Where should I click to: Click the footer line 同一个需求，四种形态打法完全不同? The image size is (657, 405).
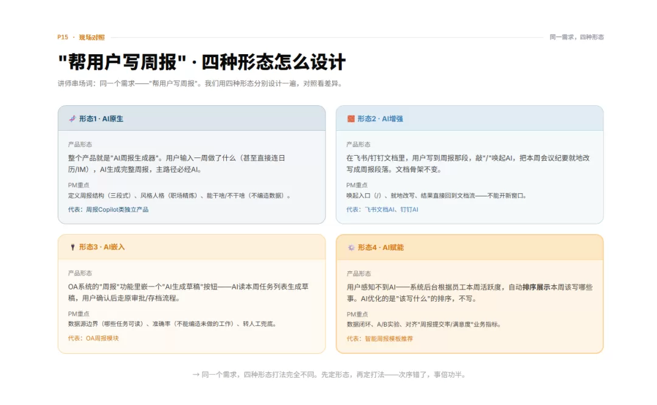coord(329,375)
